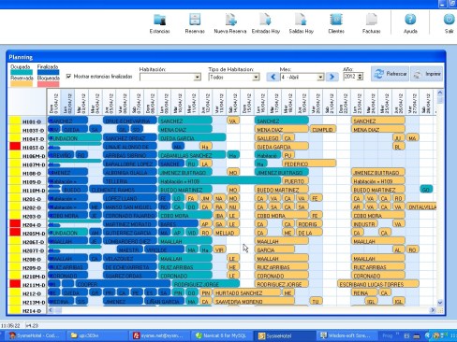Go to previous month arrow
This screenshot has width=457, height=342.
click(273, 77)
